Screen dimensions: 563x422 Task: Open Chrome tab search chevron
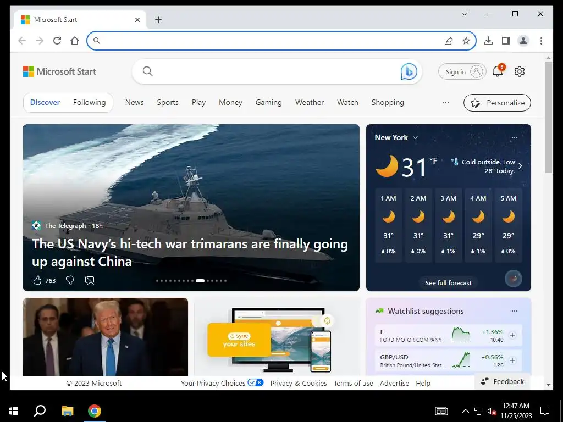pos(464,14)
